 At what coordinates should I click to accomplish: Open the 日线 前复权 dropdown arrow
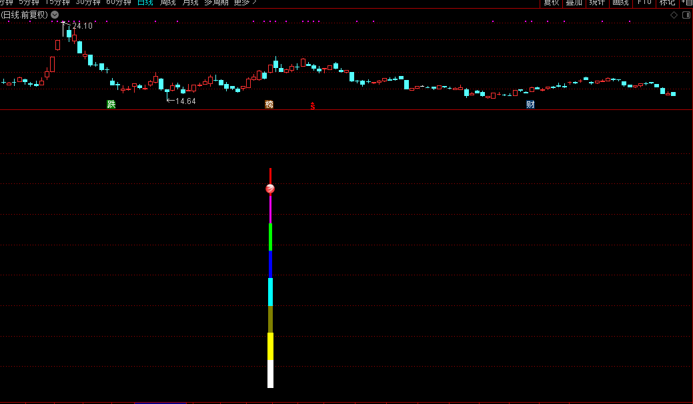click(55, 15)
